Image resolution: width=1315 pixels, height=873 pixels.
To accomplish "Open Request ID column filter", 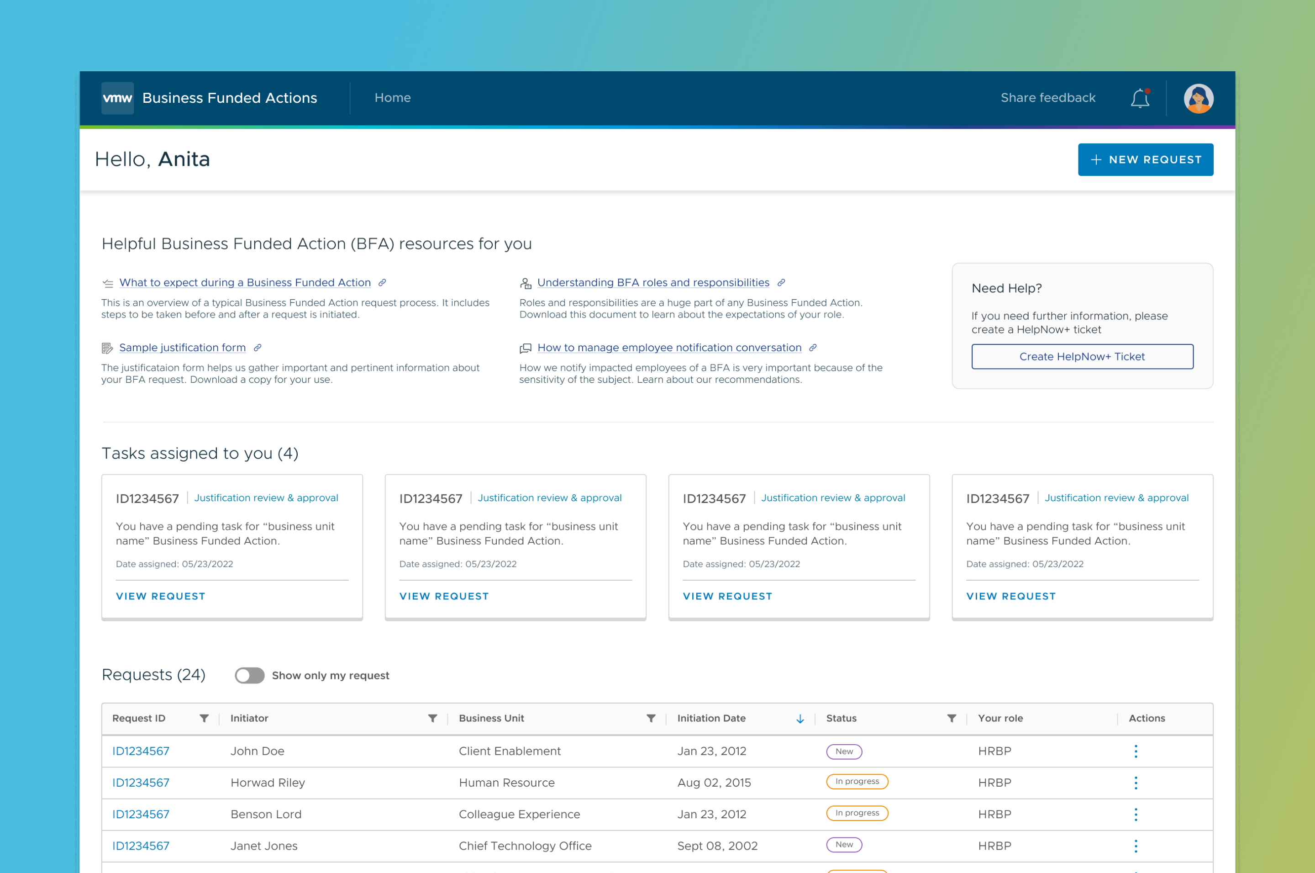I will pyautogui.click(x=204, y=718).
